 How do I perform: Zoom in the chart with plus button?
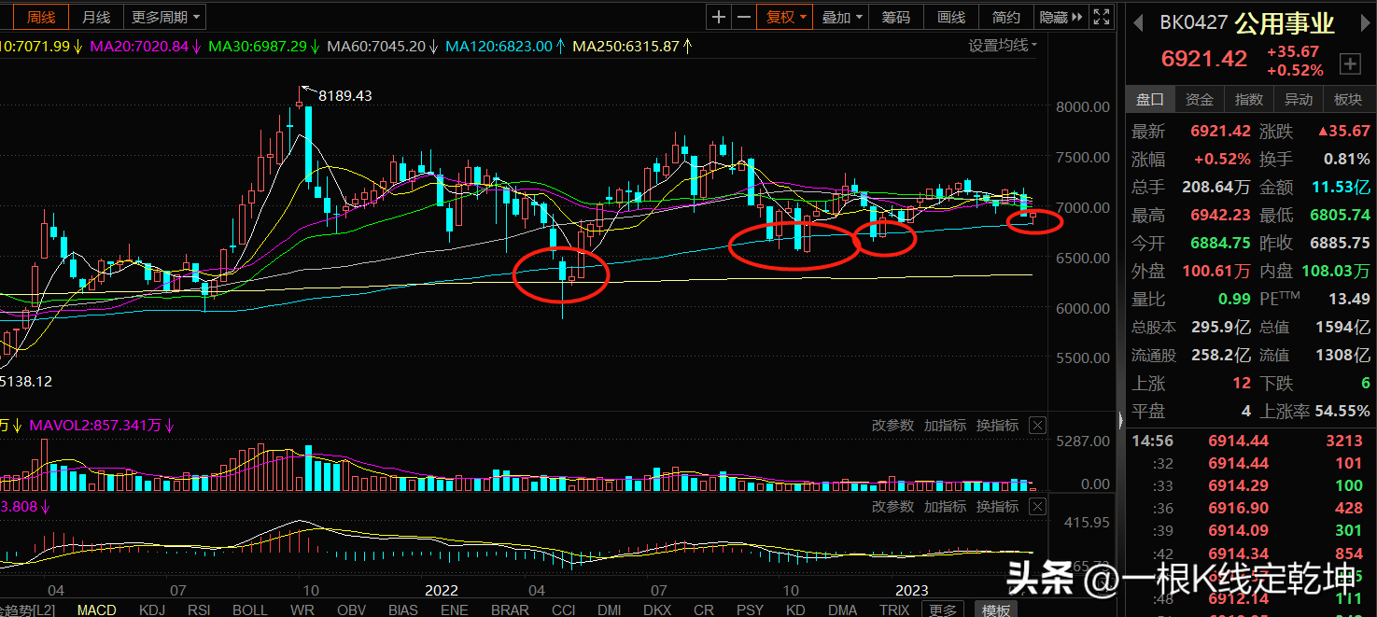719,17
